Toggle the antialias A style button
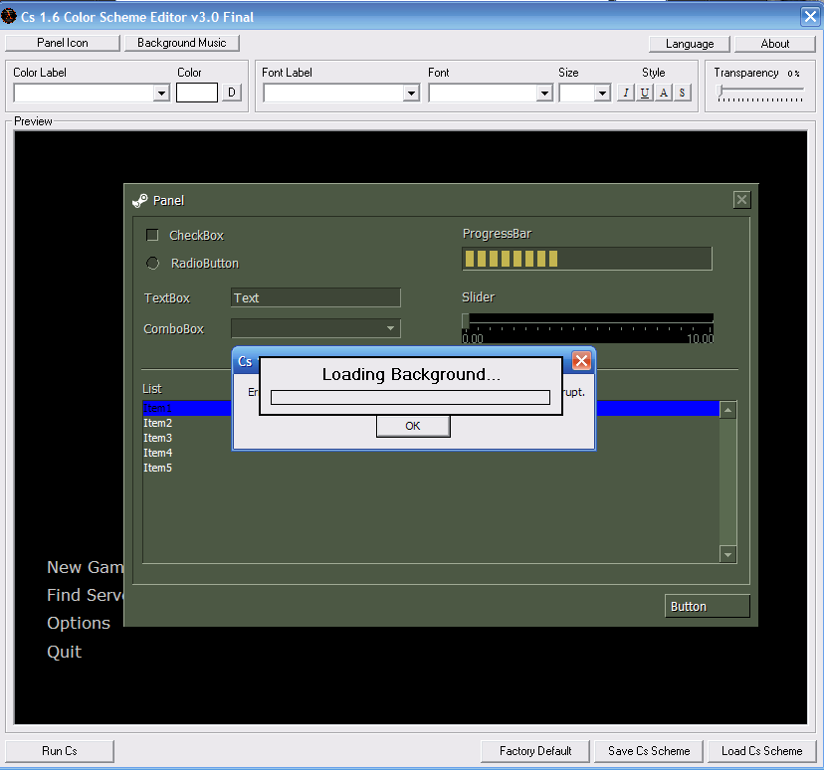 click(663, 93)
